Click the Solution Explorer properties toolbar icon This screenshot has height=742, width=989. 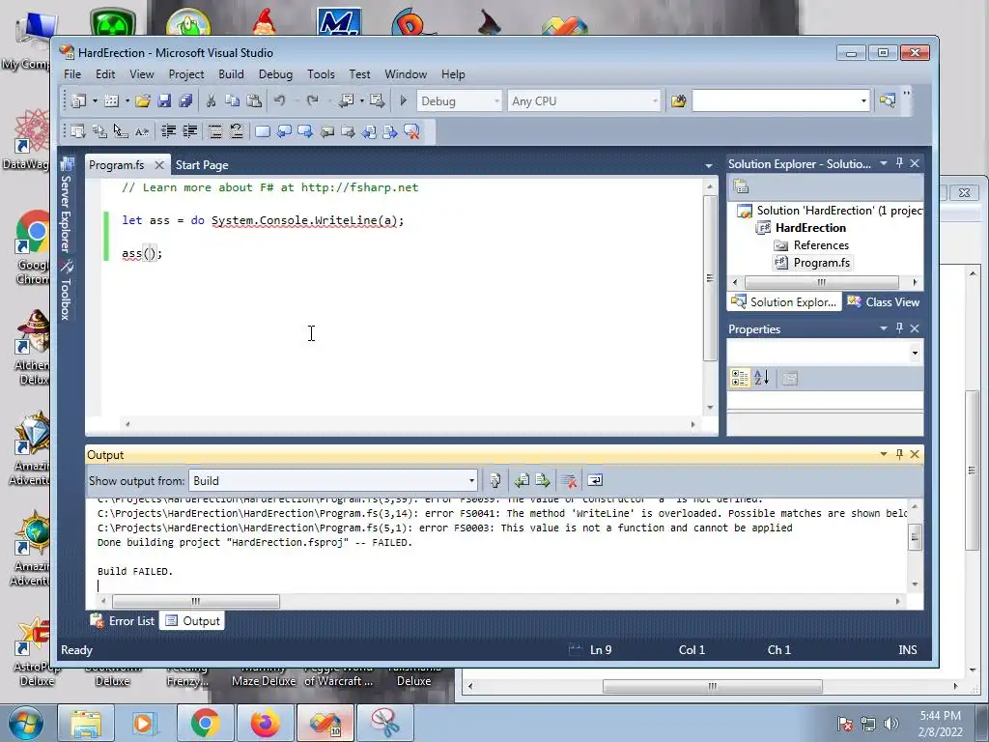click(741, 186)
